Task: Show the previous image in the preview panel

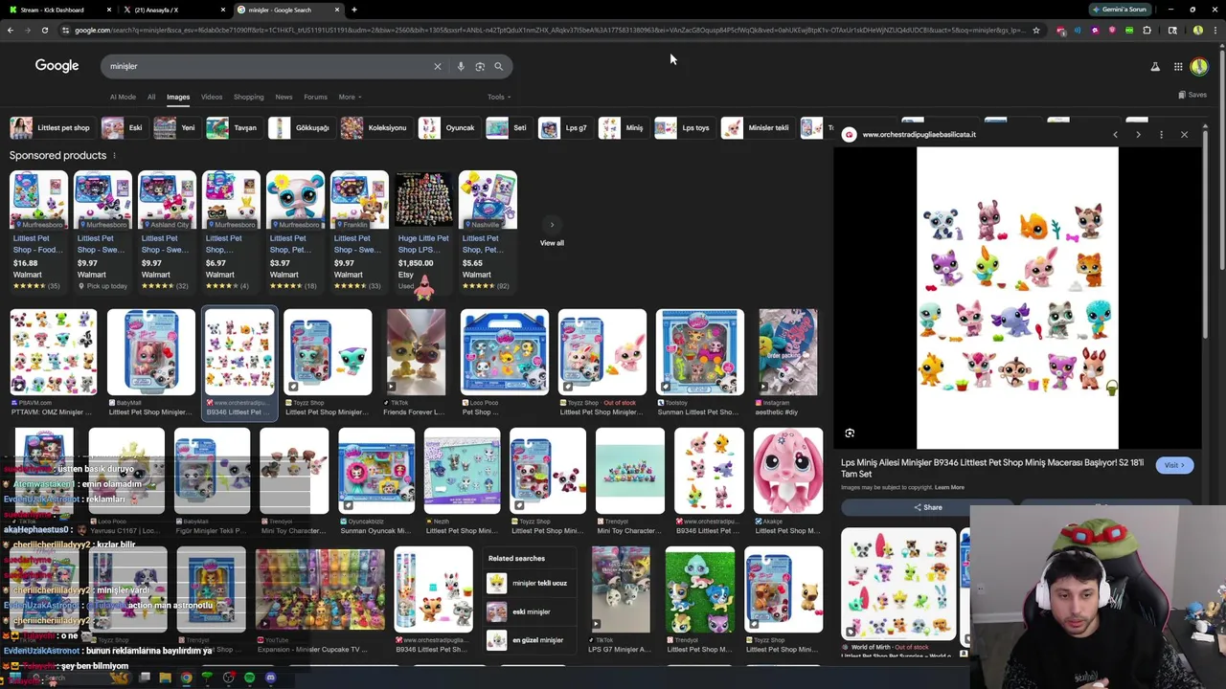Action: pyautogui.click(x=1115, y=135)
